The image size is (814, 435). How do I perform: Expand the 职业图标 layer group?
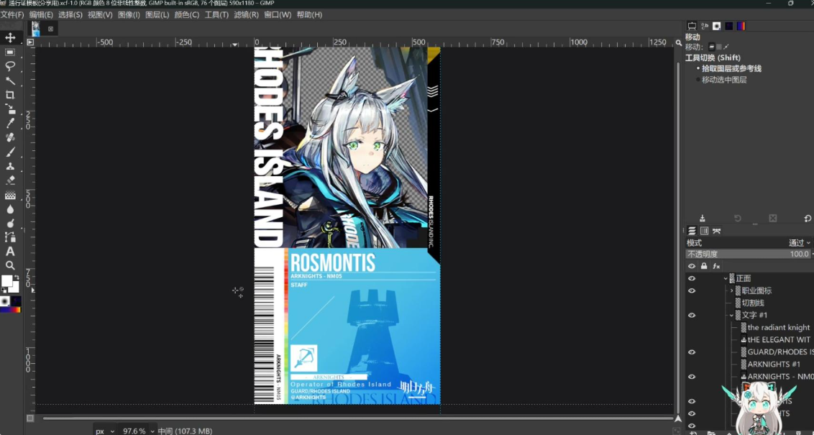(x=732, y=290)
